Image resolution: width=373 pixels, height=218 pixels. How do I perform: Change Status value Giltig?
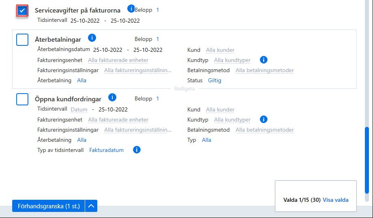214,80
